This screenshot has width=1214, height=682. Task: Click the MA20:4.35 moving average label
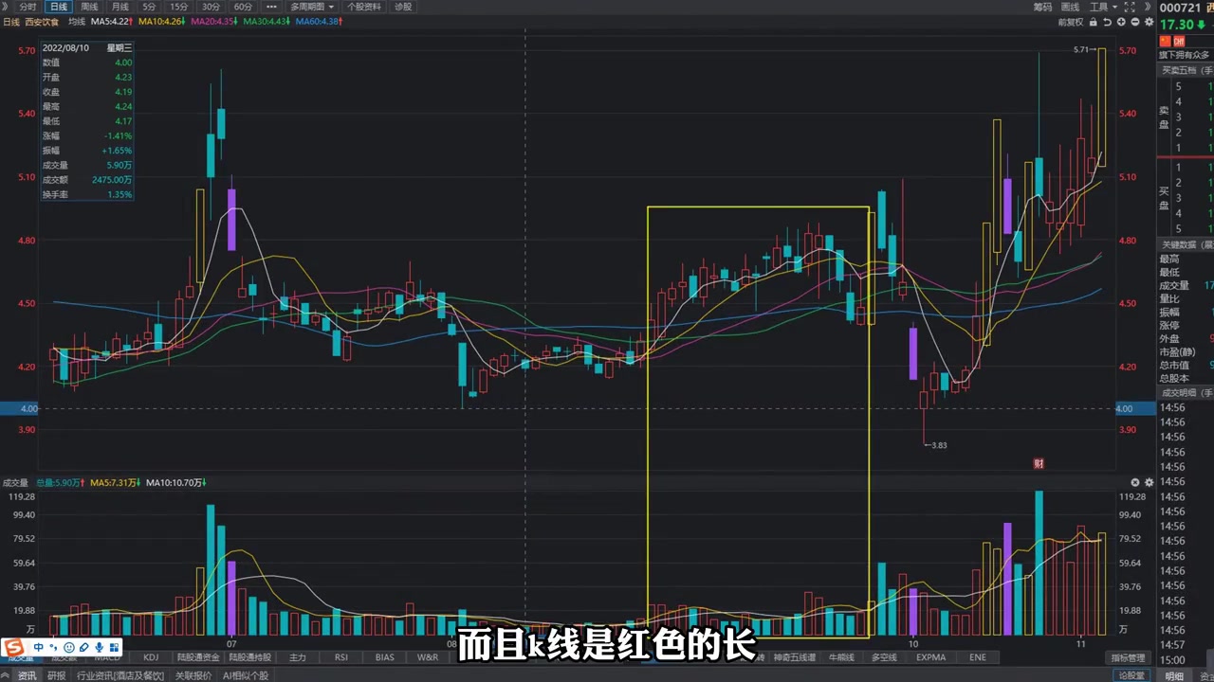coord(215,21)
